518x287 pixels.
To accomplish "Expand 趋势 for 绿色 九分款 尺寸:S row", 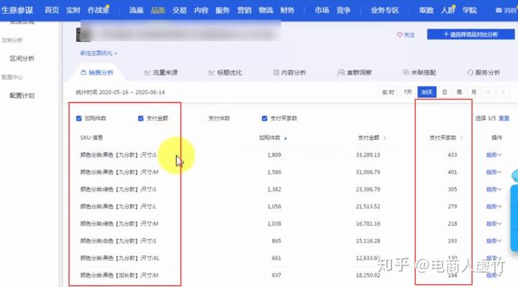I will click(494, 189).
